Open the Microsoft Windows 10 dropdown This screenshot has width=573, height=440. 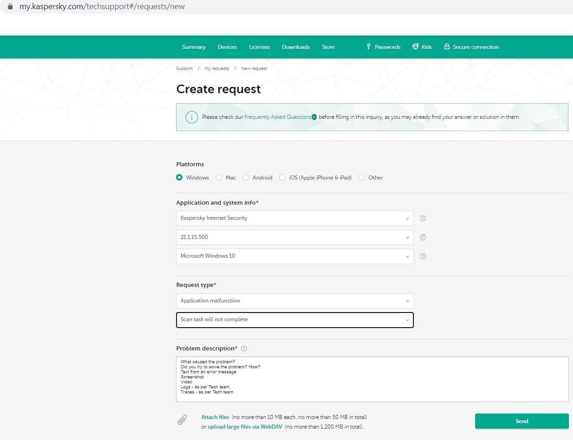click(295, 256)
